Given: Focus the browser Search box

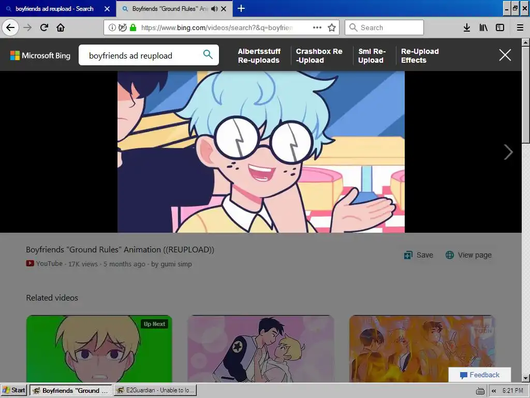Looking at the screenshot, I should pyautogui.click(x=385, y=27).
